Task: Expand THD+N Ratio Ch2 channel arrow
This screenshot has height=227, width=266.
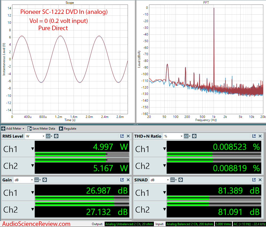Action: tap(164, 166)
